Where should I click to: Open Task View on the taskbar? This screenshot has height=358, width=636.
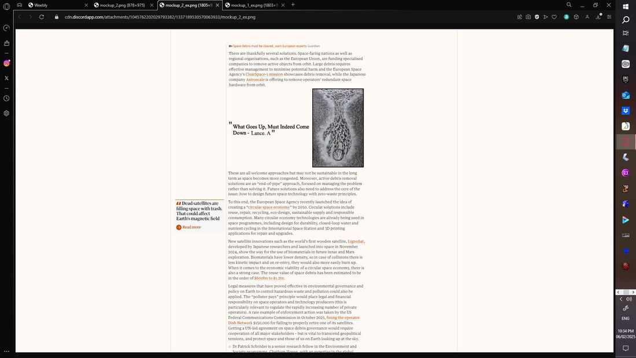tap(626, 34)
